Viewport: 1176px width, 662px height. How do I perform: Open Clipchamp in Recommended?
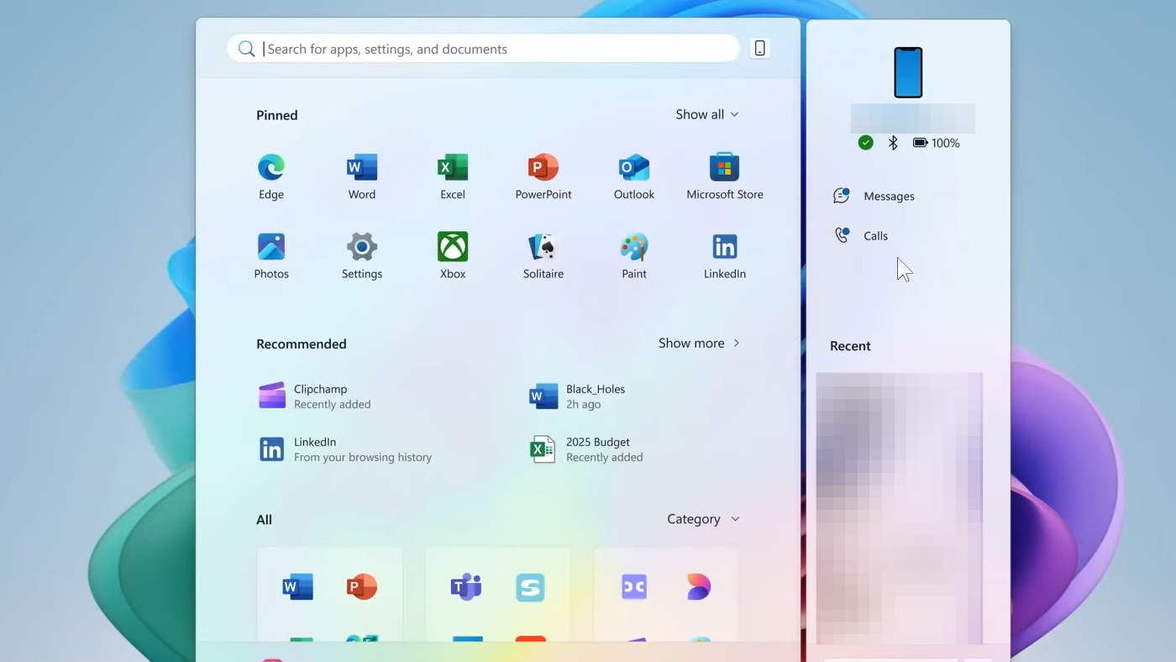coord(315,396)
